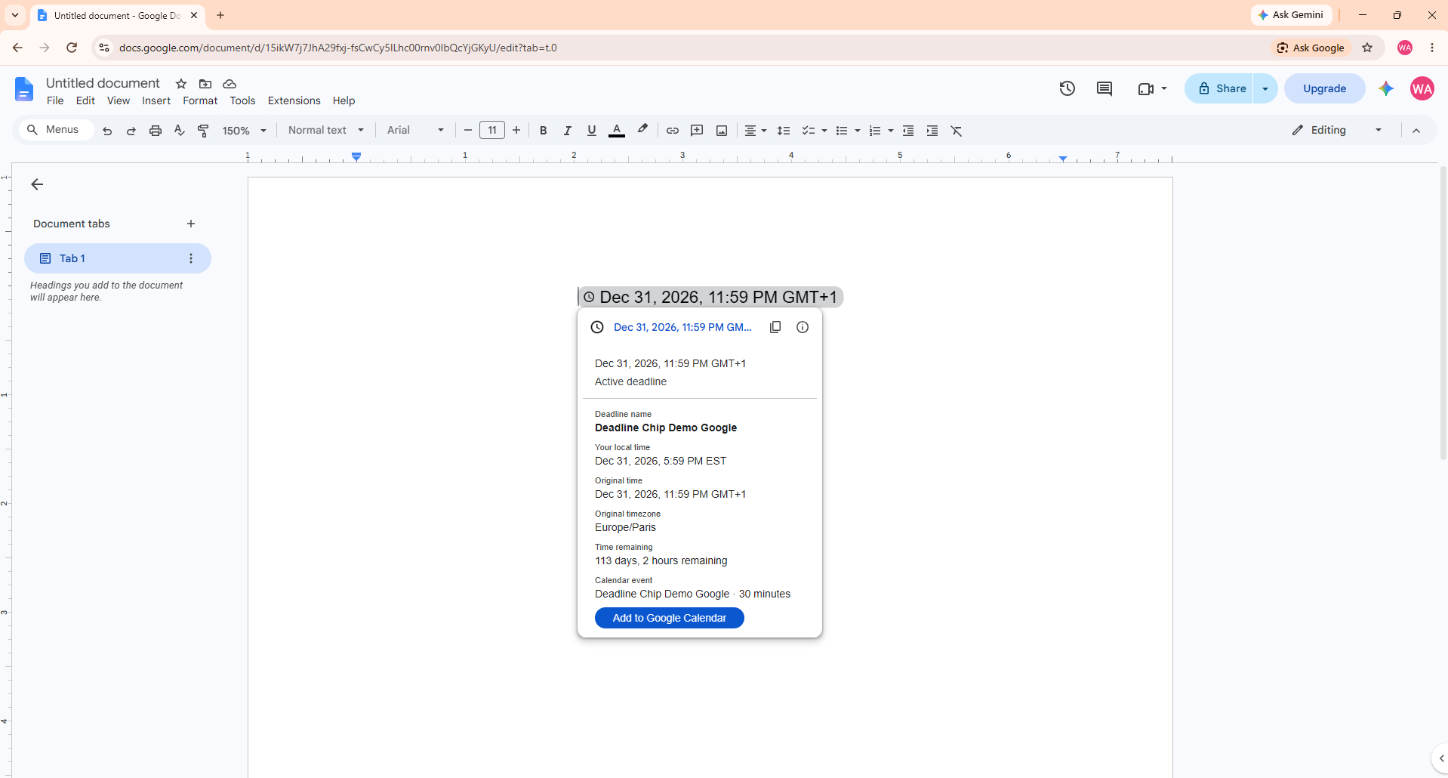Clear formatting from selection

tap(957, 131)
